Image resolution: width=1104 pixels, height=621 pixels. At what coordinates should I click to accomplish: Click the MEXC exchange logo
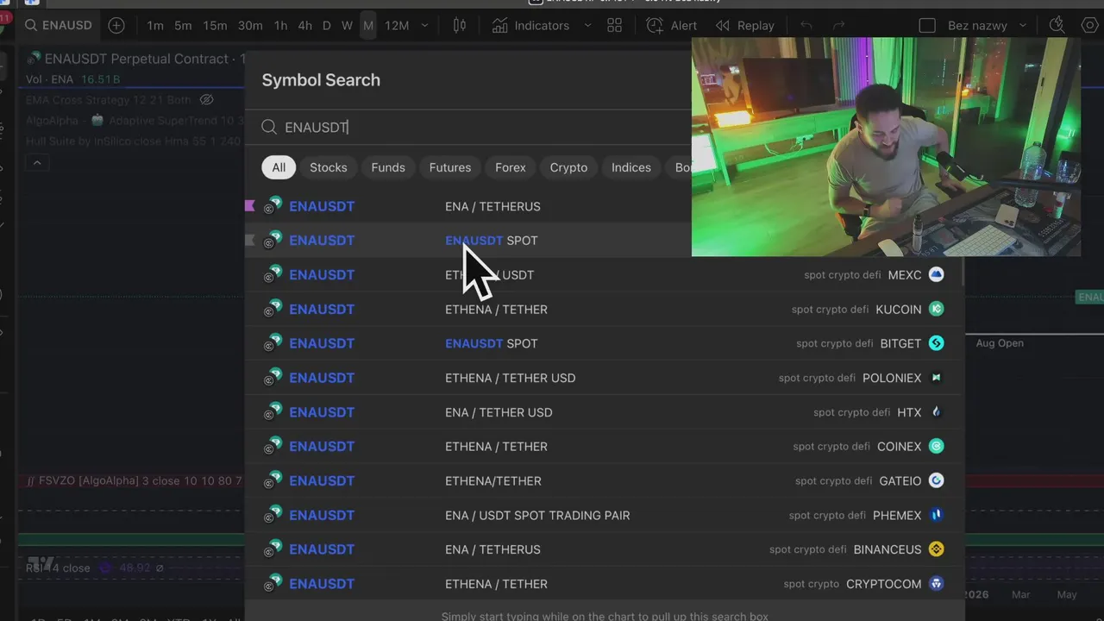[x=936, y=274]
